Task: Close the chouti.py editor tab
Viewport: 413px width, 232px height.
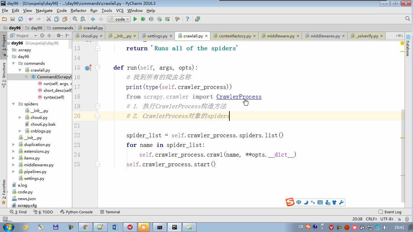Action: pos(101,36)
